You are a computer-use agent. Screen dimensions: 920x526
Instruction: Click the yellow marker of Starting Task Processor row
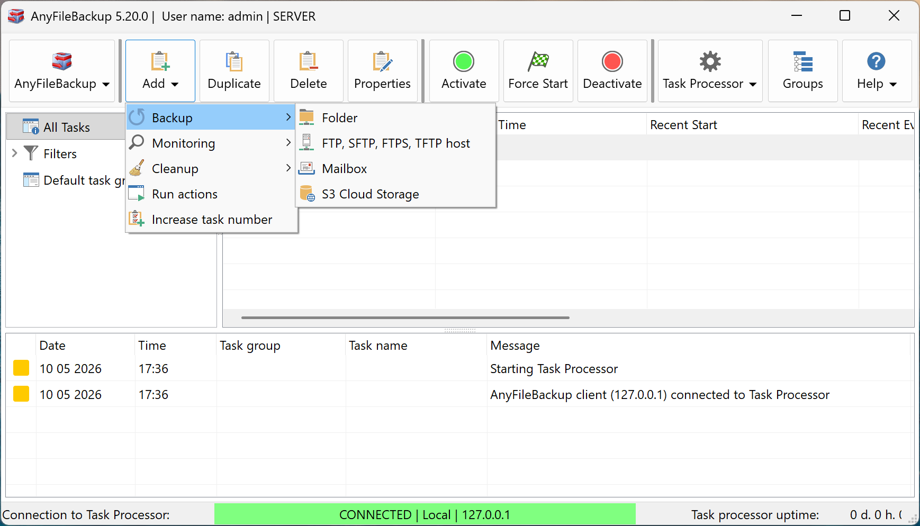coord(21,368)
